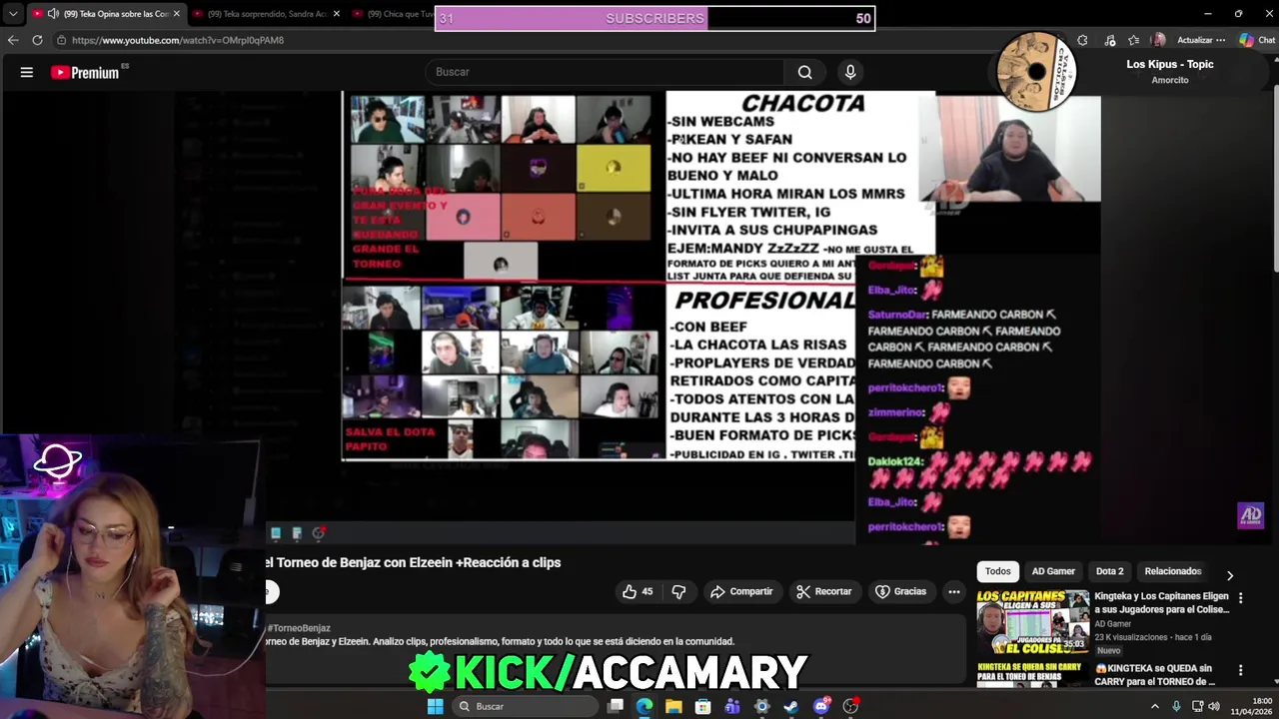Open Microsoft Teams from taskbar
This screenshot has width=1279, height=719.
[732, 706]
